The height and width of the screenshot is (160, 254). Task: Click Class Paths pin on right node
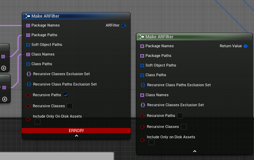pyautogui.click(x=142, y=75)
